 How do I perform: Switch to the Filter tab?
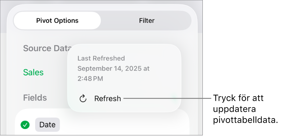click(147, 21)
